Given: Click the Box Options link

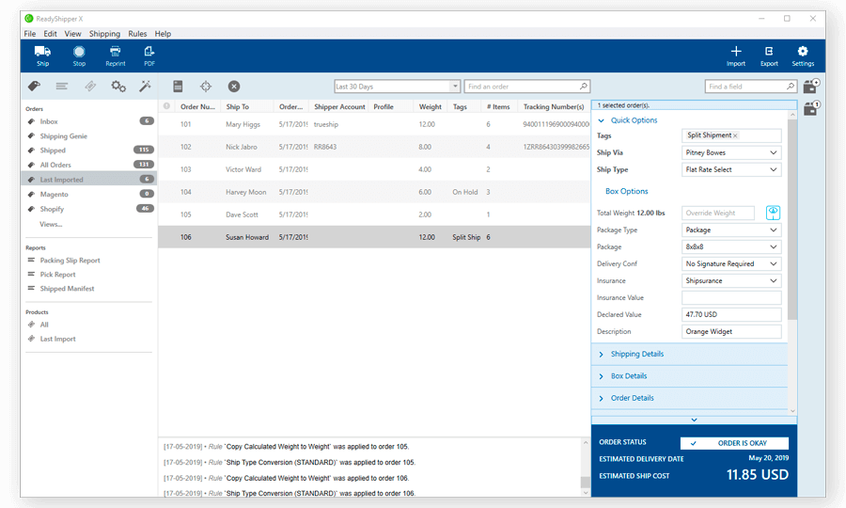Looking at the screenshot, I should (x=626, y=191).
